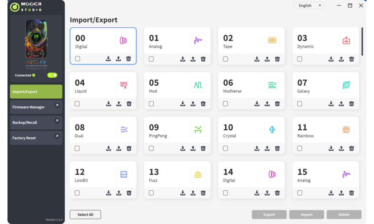Viewport: 374px width, 224px height.
Task: Click the Liquid wave icon on preset 04
Action: tap(123, 85)
